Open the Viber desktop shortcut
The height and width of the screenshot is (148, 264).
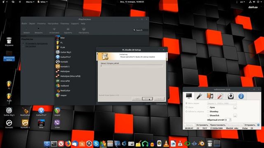(x=57, y=124)
